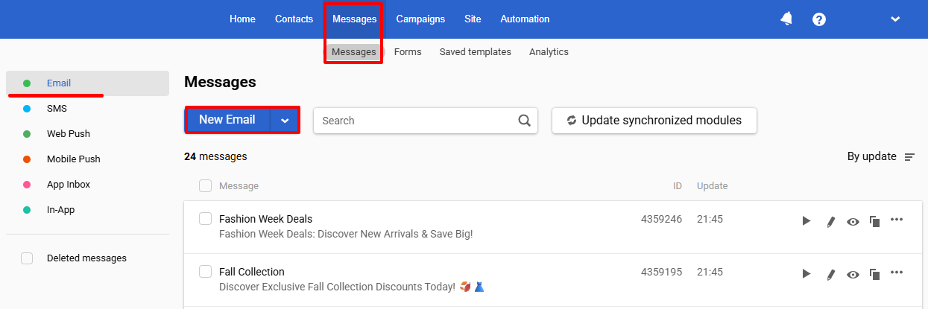This screenshot has height=309, width=928.
Task: Open the notifications bell icon
Action: pos(786,19)
